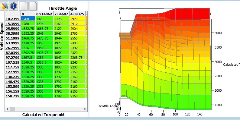Select the 15.3599 vehicle speed row header
The height and width of the screenshot is (120, 240).
(x=13, y=24)
